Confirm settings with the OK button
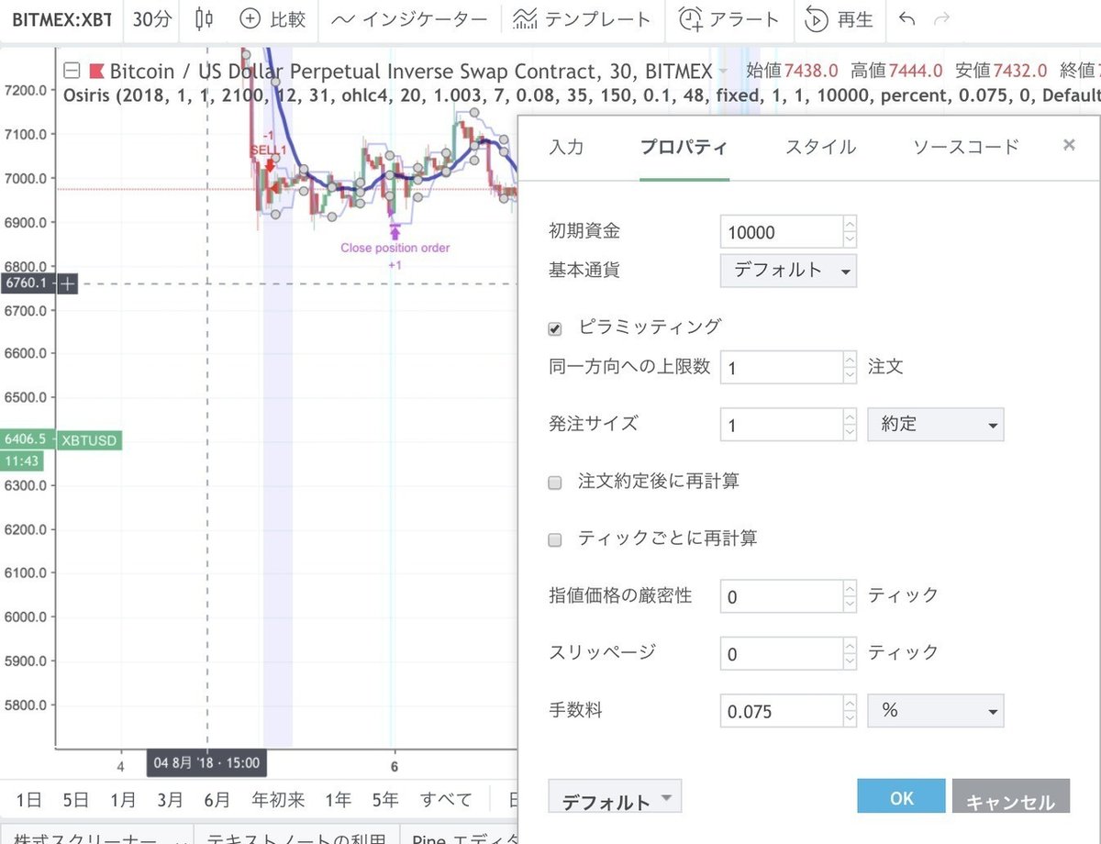Image resolution: width=1101 pixels, height=844 pixels. point(900,797)
